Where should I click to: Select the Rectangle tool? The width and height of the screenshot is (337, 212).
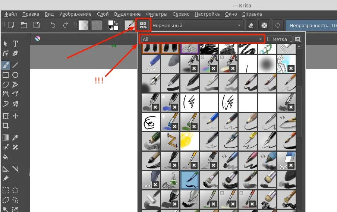tap(6, 75)
